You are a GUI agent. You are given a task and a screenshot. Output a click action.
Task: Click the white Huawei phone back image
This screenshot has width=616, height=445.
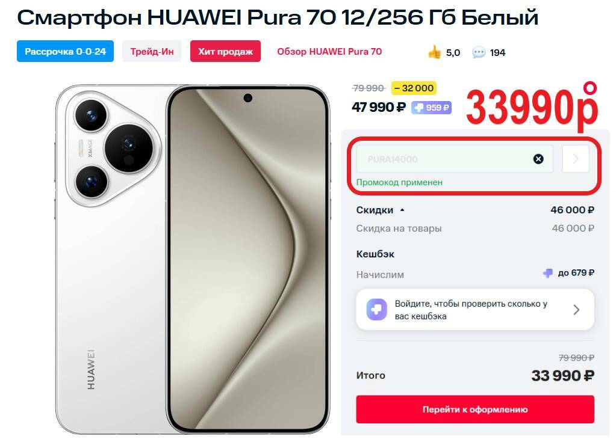click(111, 259)
